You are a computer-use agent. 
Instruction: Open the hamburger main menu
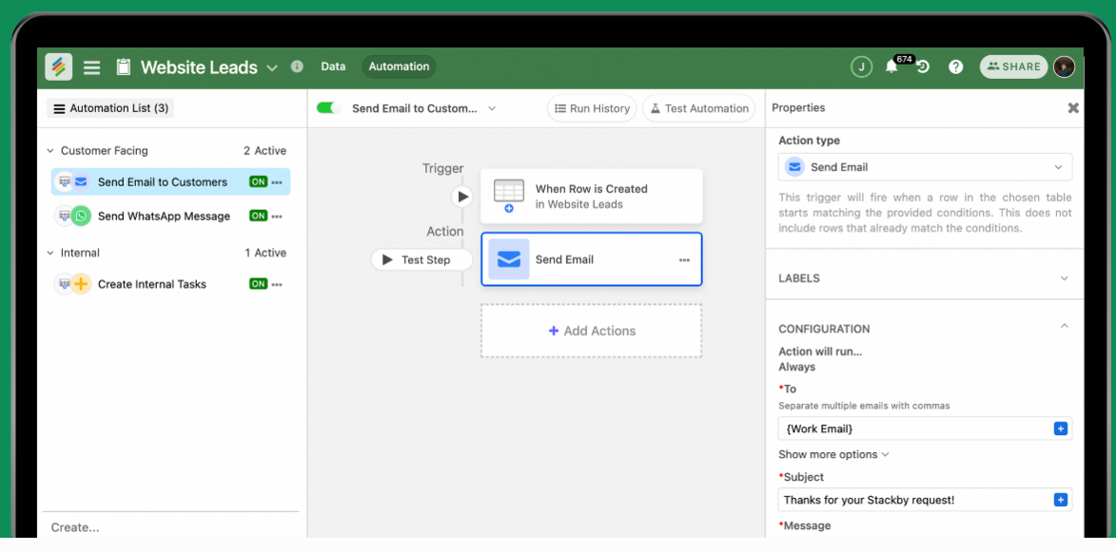click(x=92, y=67)
